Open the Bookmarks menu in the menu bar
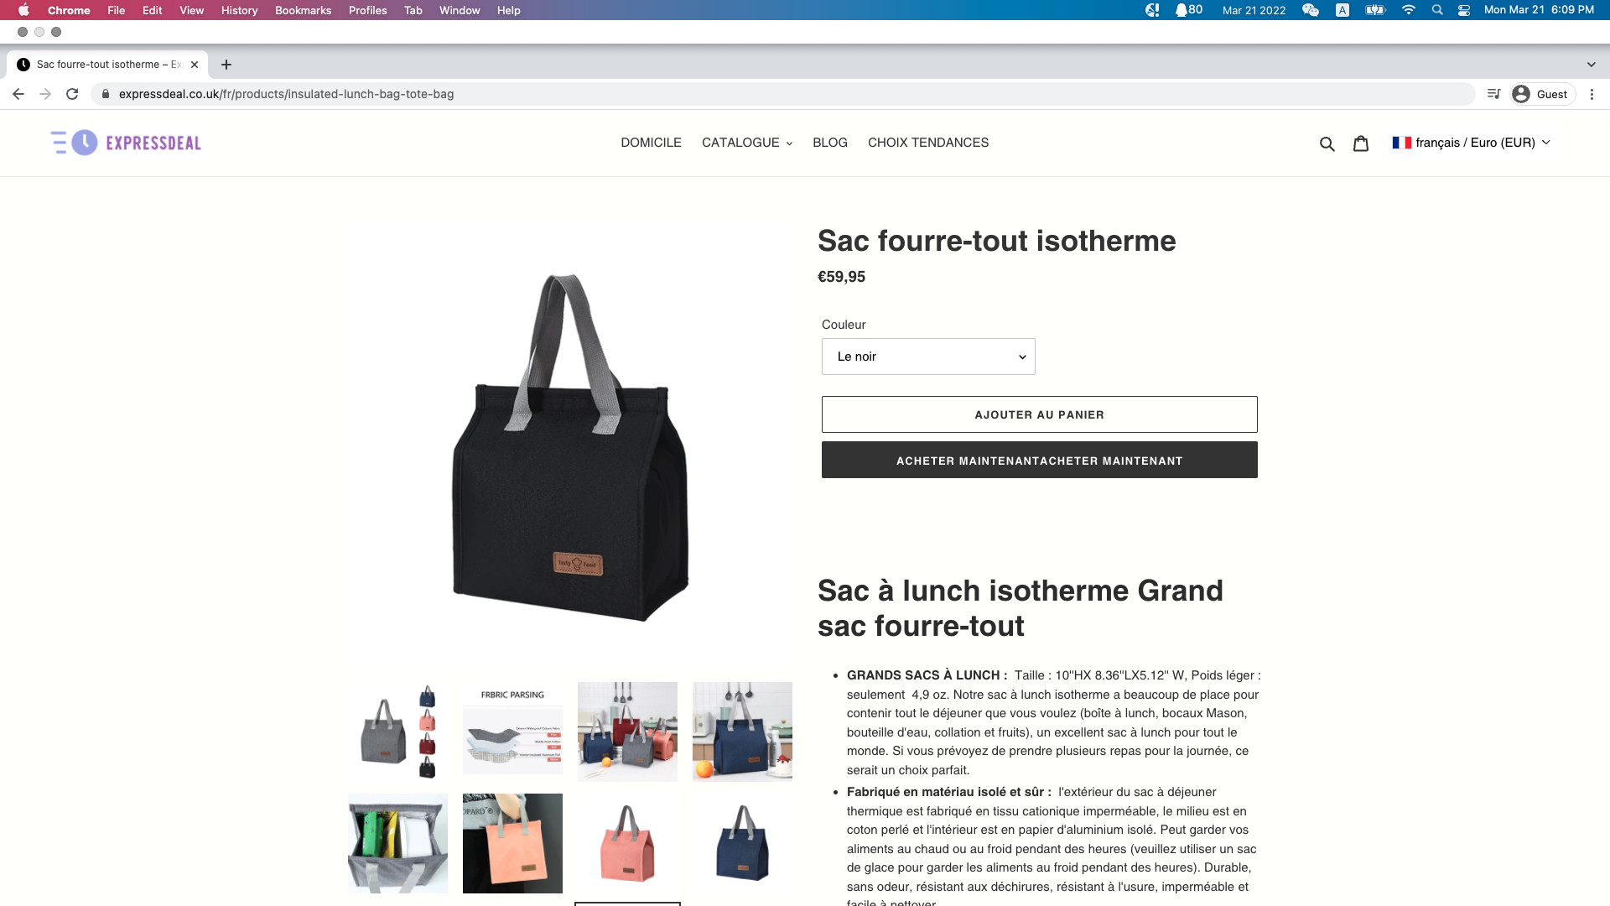The image size is (1610, 906). [303, 10]
